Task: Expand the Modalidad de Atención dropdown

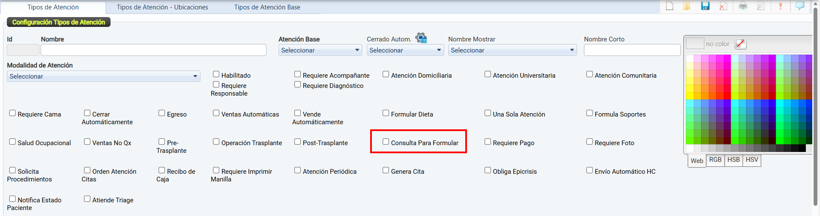Action: click(x=103, y=76)
